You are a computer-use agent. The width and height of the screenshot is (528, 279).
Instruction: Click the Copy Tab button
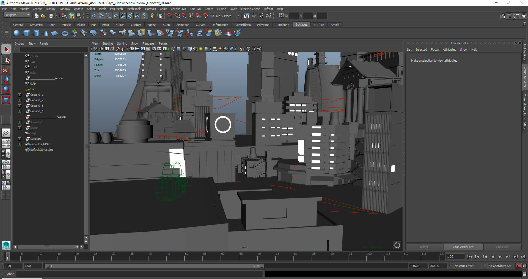pyautogui.click(x=502, y=247)
